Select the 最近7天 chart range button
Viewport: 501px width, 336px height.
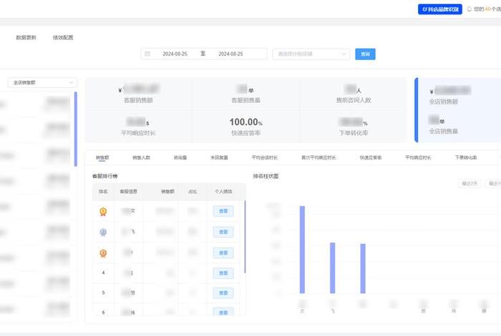click(x=470, y=184)
